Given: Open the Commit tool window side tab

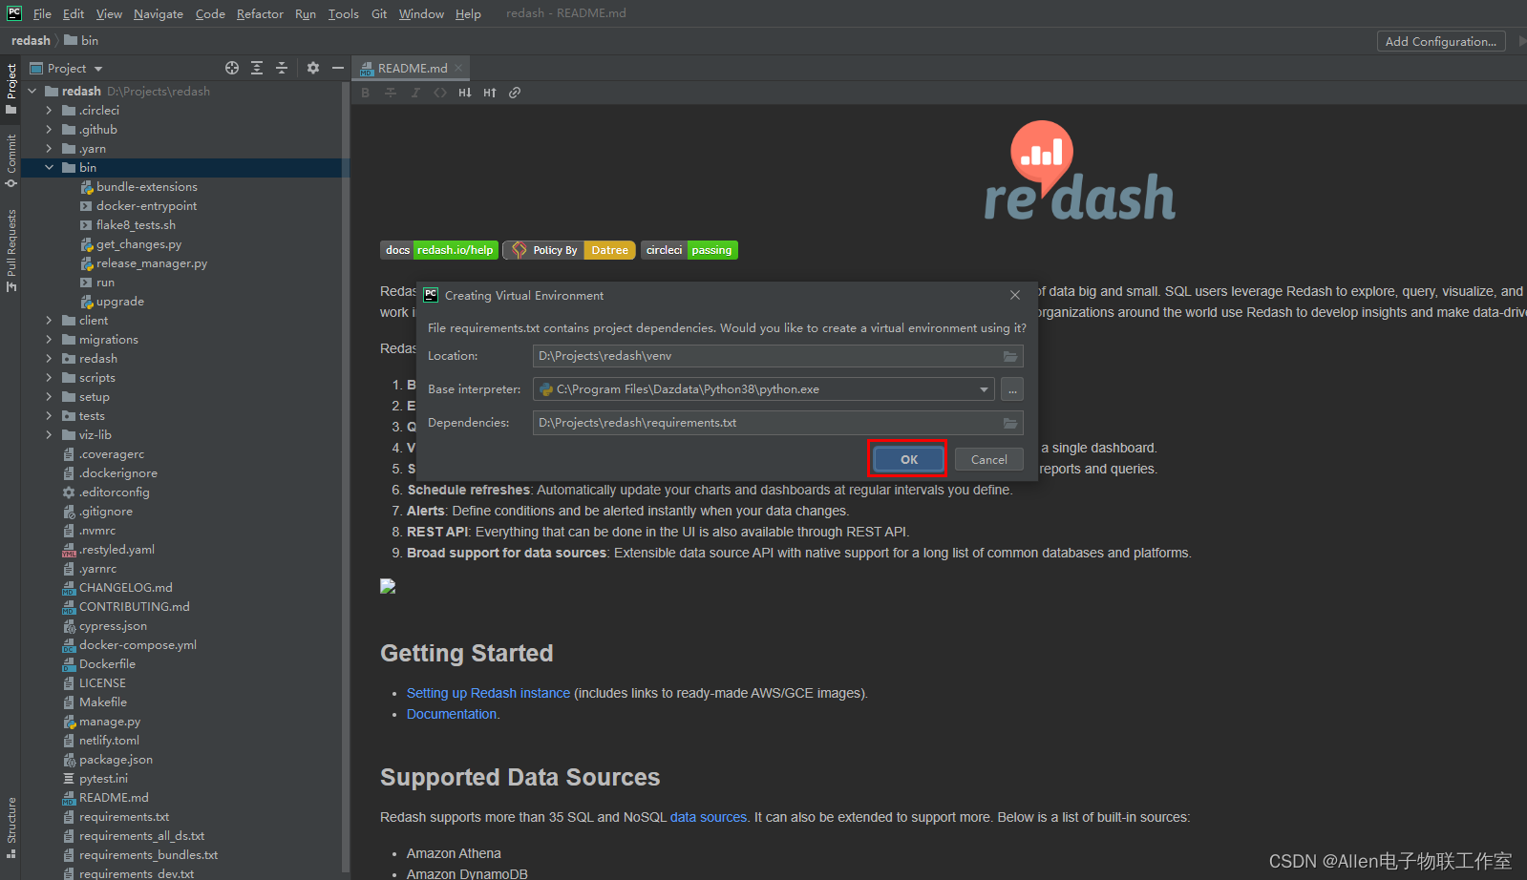Looking at the screenshot, I should [11, 160].
